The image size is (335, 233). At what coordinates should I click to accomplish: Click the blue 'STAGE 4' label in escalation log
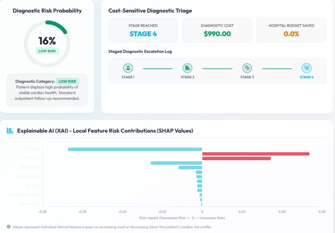click(307, 77)
